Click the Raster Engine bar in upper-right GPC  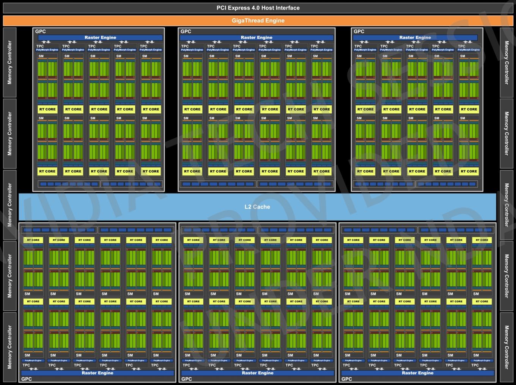pos(415,38)
